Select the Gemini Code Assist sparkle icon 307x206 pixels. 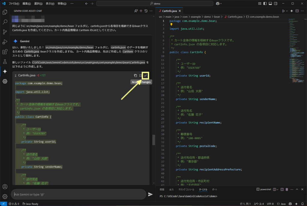5,72
